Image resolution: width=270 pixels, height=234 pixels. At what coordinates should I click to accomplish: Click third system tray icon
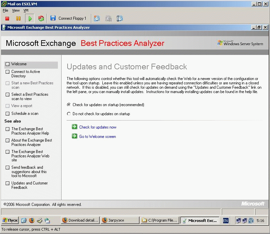251,221
